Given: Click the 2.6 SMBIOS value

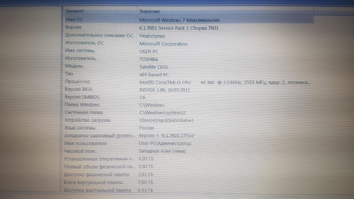Looking at the screenshot, I should point(142,98).
